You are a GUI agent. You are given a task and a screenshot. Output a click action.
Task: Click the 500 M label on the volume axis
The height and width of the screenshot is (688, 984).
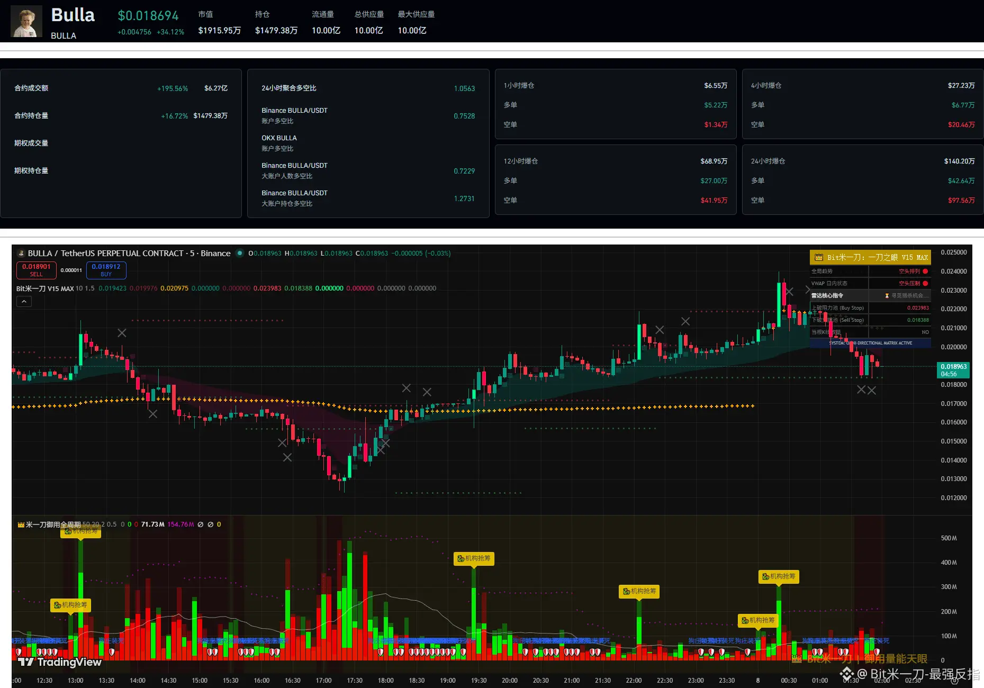[949, 538]
